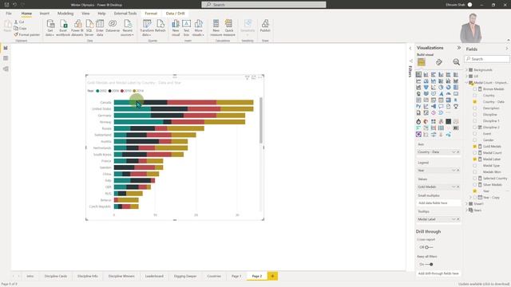
Task: Click Update available link in status bar
Action: click(484, 284)
